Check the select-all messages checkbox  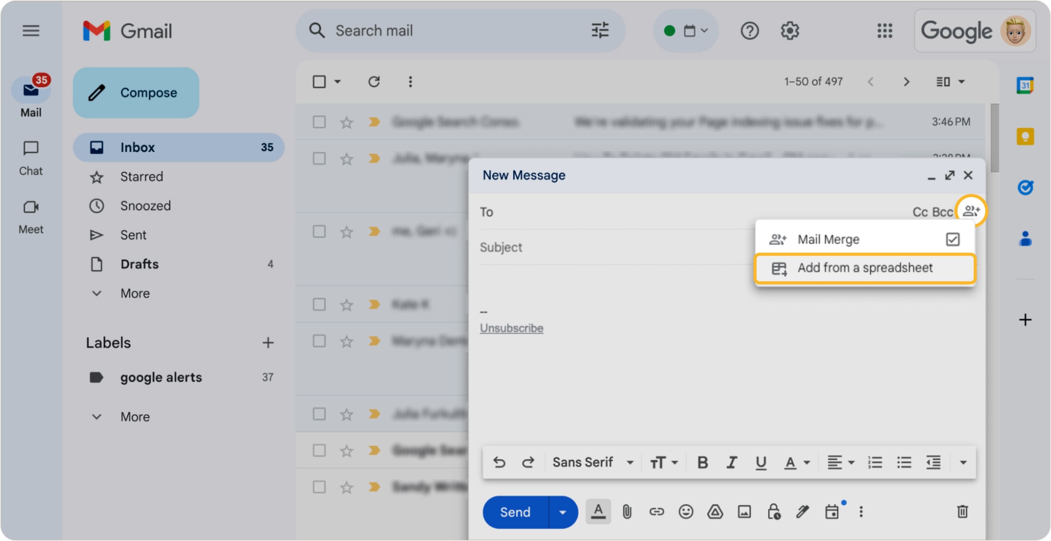pos(319,82)
